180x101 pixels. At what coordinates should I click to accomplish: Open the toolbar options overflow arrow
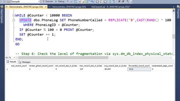tap(131, 2)
